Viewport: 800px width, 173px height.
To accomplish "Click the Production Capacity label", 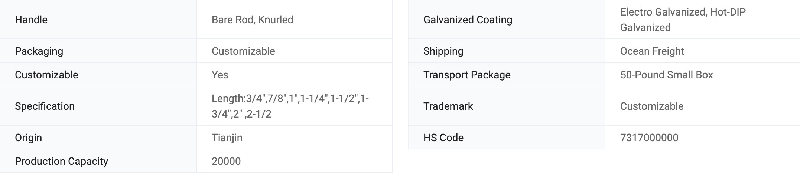I will click(x=61, y=161).
